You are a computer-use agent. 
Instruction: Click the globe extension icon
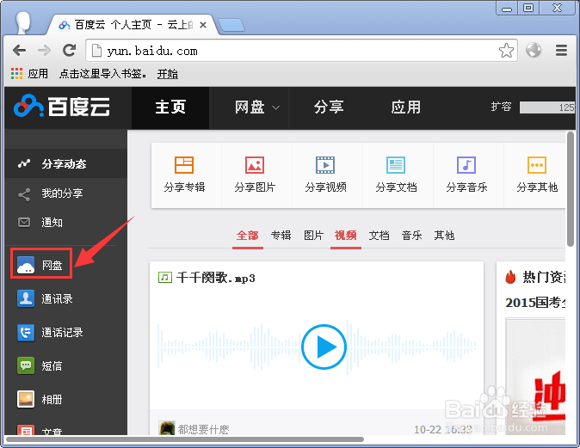(x=534, y=50)
